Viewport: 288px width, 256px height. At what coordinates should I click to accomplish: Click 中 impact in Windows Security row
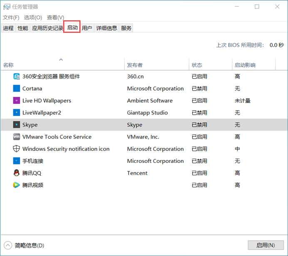click(237, 149)
